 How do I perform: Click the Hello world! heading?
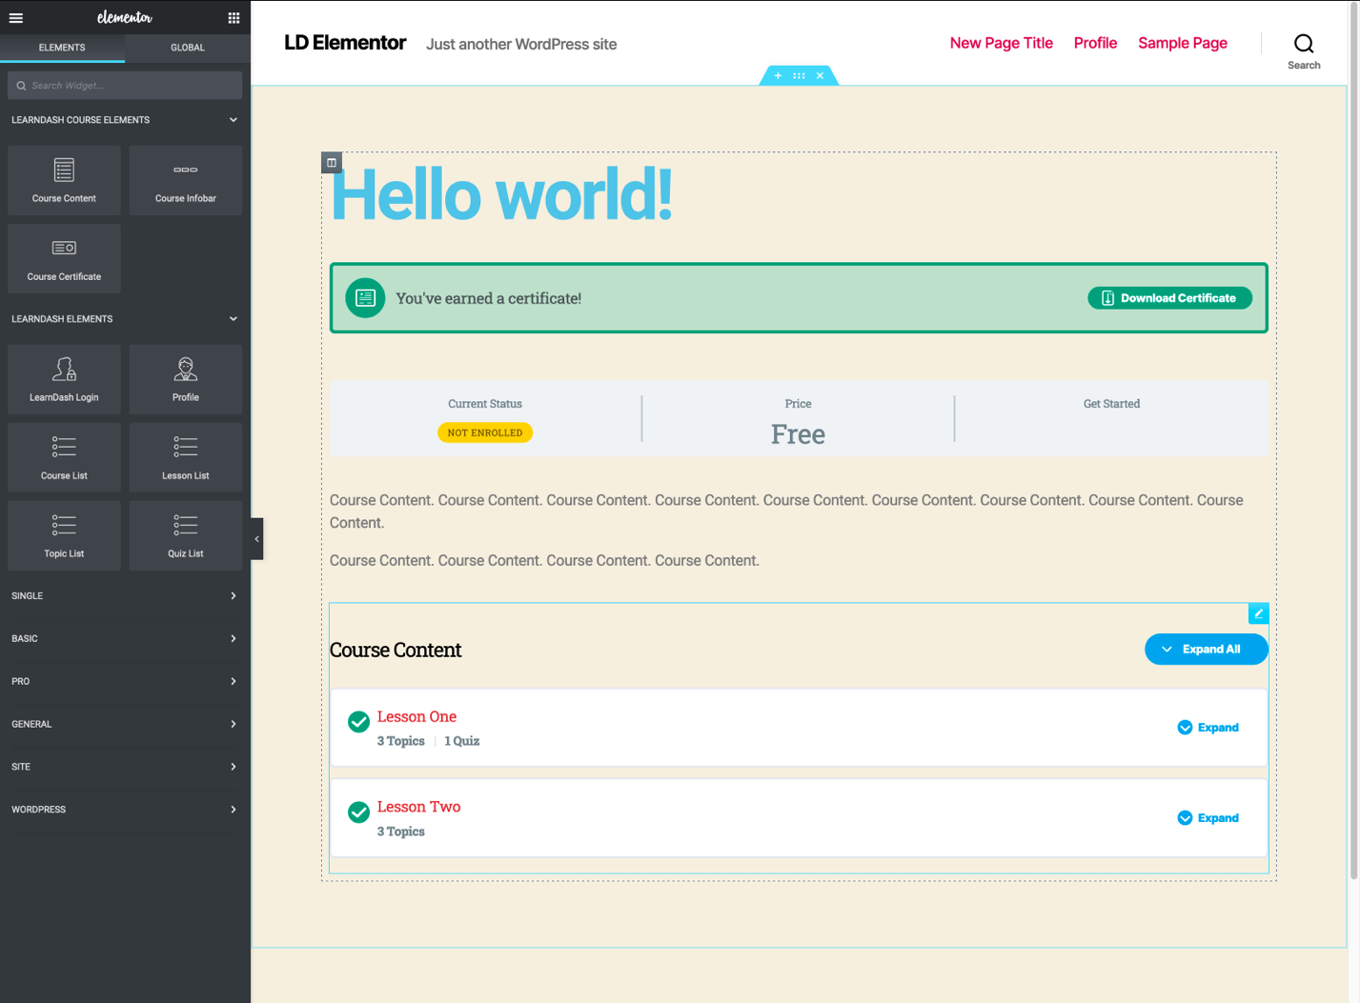coord(501,195)
